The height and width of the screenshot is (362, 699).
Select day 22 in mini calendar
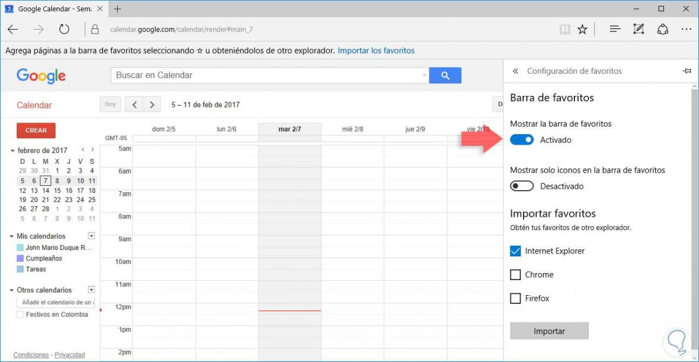click(57, 200)
